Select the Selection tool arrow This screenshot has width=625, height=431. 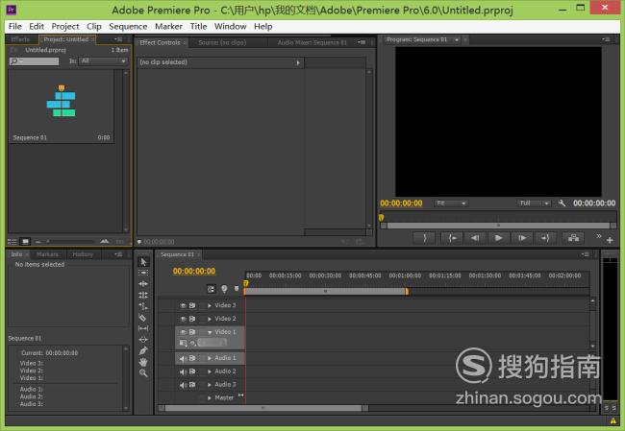coord(143,261)
